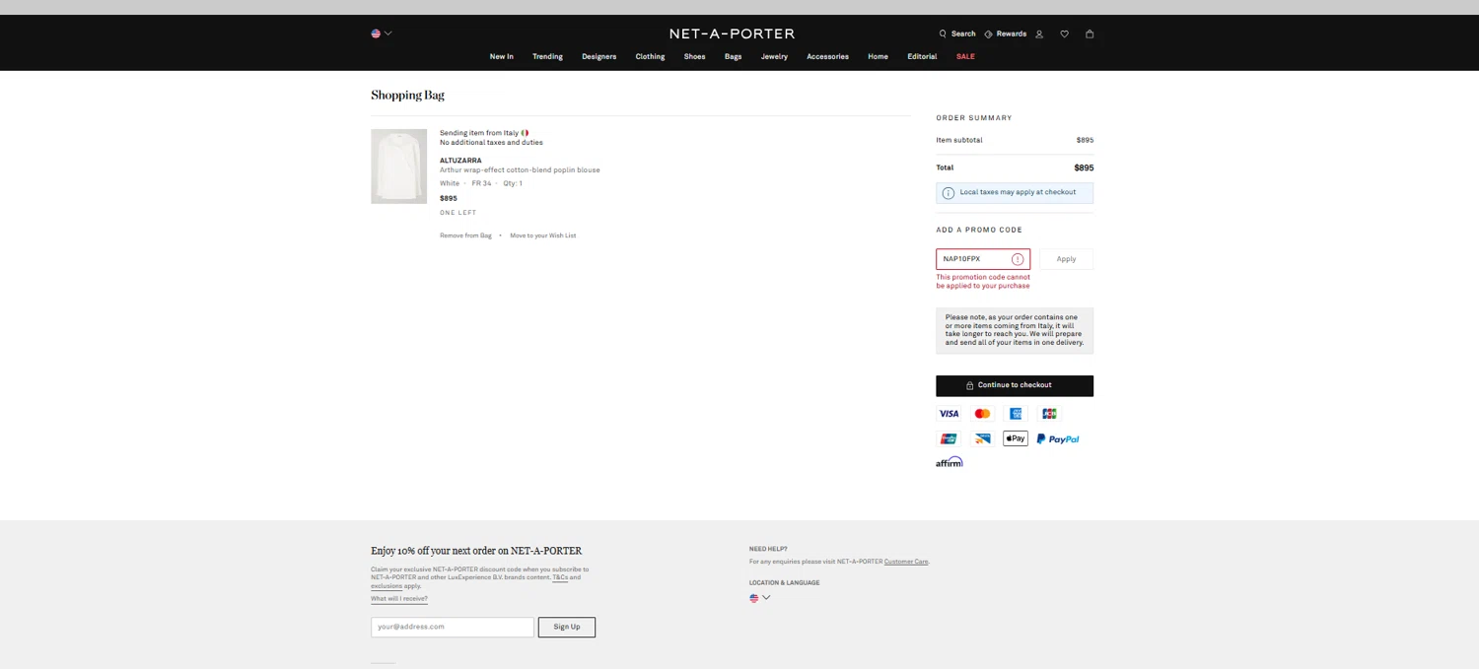This screenshot has width=1479, height=669.
Task: Select the Visa payment icon
Action: pyautogui.click(x=949, y=414)
